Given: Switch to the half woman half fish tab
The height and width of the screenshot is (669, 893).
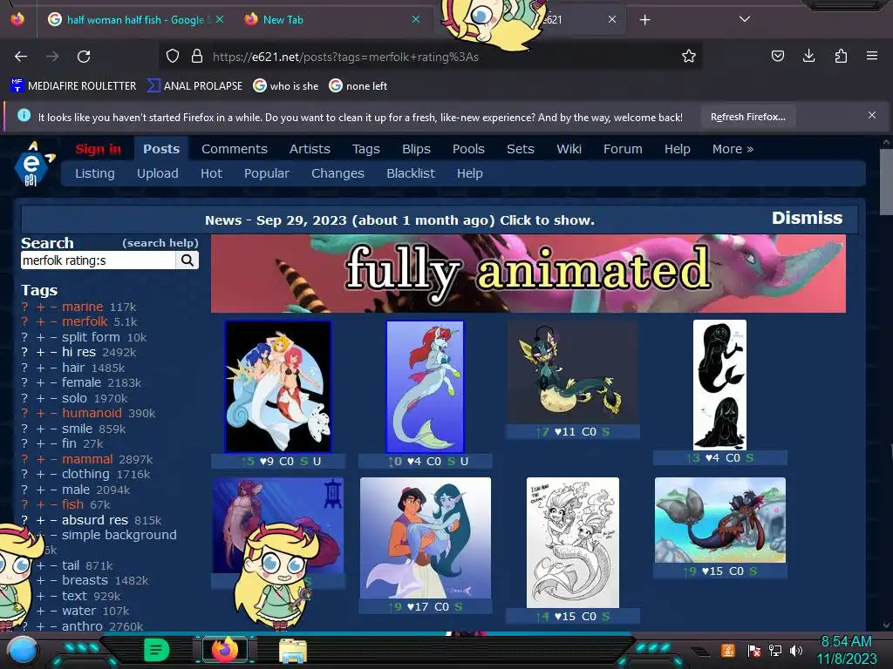Looking at the screenshot, I should click(x=134, y=20).
